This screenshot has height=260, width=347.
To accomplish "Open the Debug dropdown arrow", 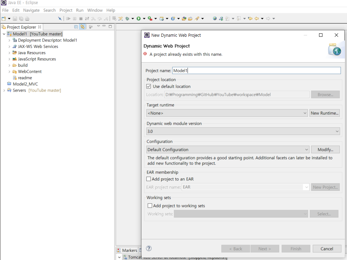I will coord(133,19).
